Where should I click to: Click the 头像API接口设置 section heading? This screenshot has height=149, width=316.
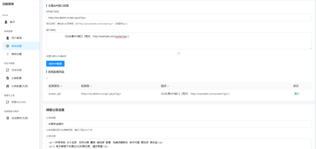[x=58, y=6]
